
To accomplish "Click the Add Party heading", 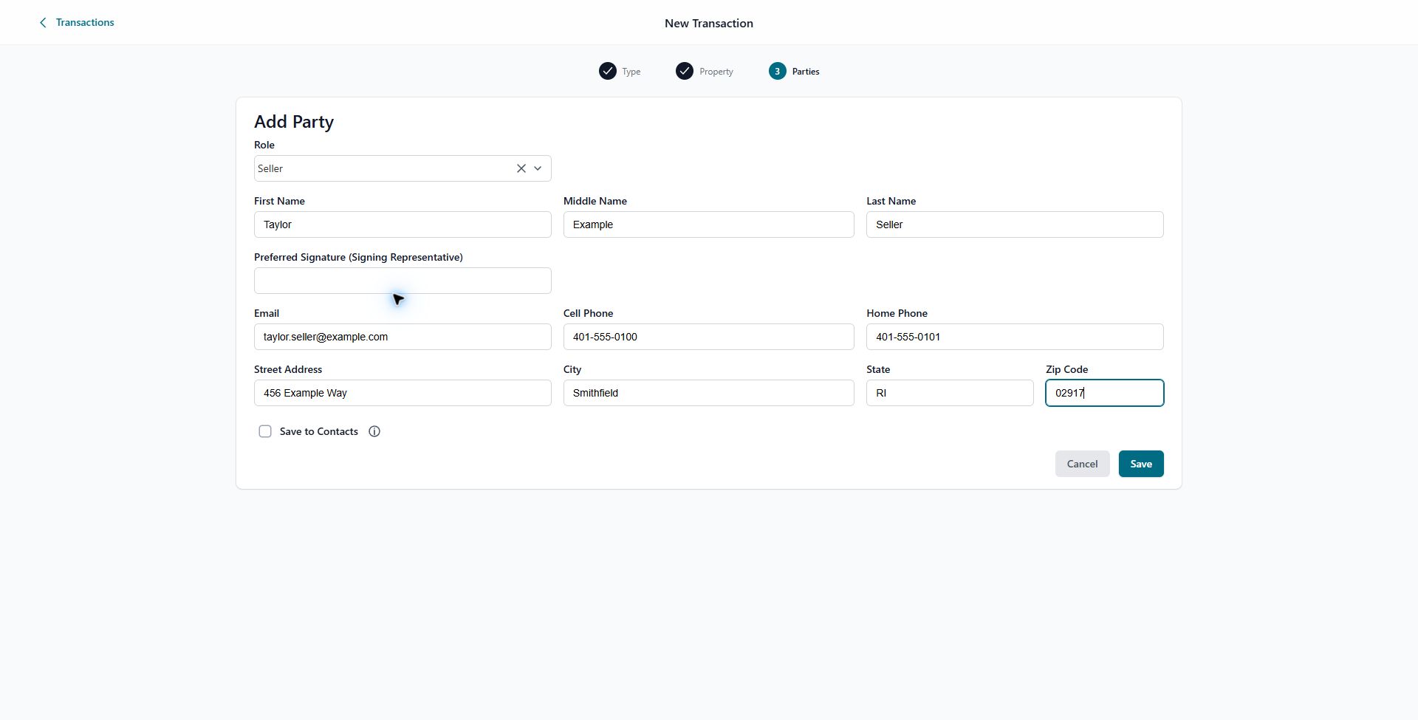I will tap(294, 122).
